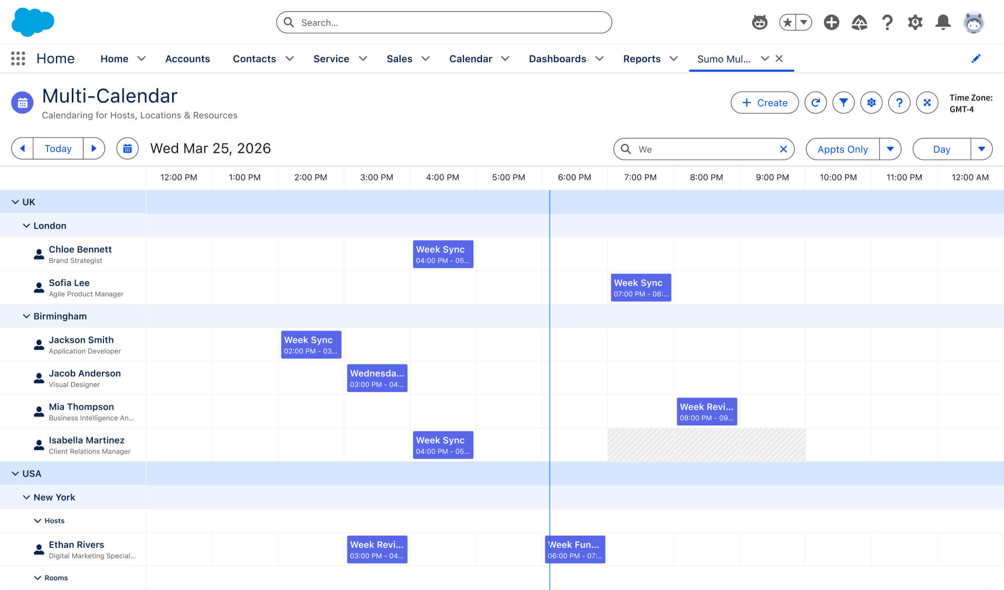Open the Trailhead mountain icon
Image resolution: width=1004 pixels, height=590 pixels.
(859, 22)
